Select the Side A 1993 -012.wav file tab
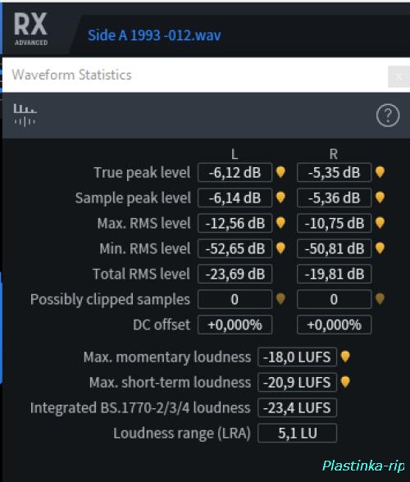 pos(154,35)
